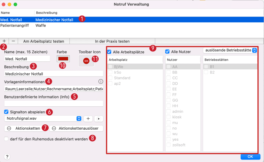Check the ap2 workplace checkbox

(110, 83)
